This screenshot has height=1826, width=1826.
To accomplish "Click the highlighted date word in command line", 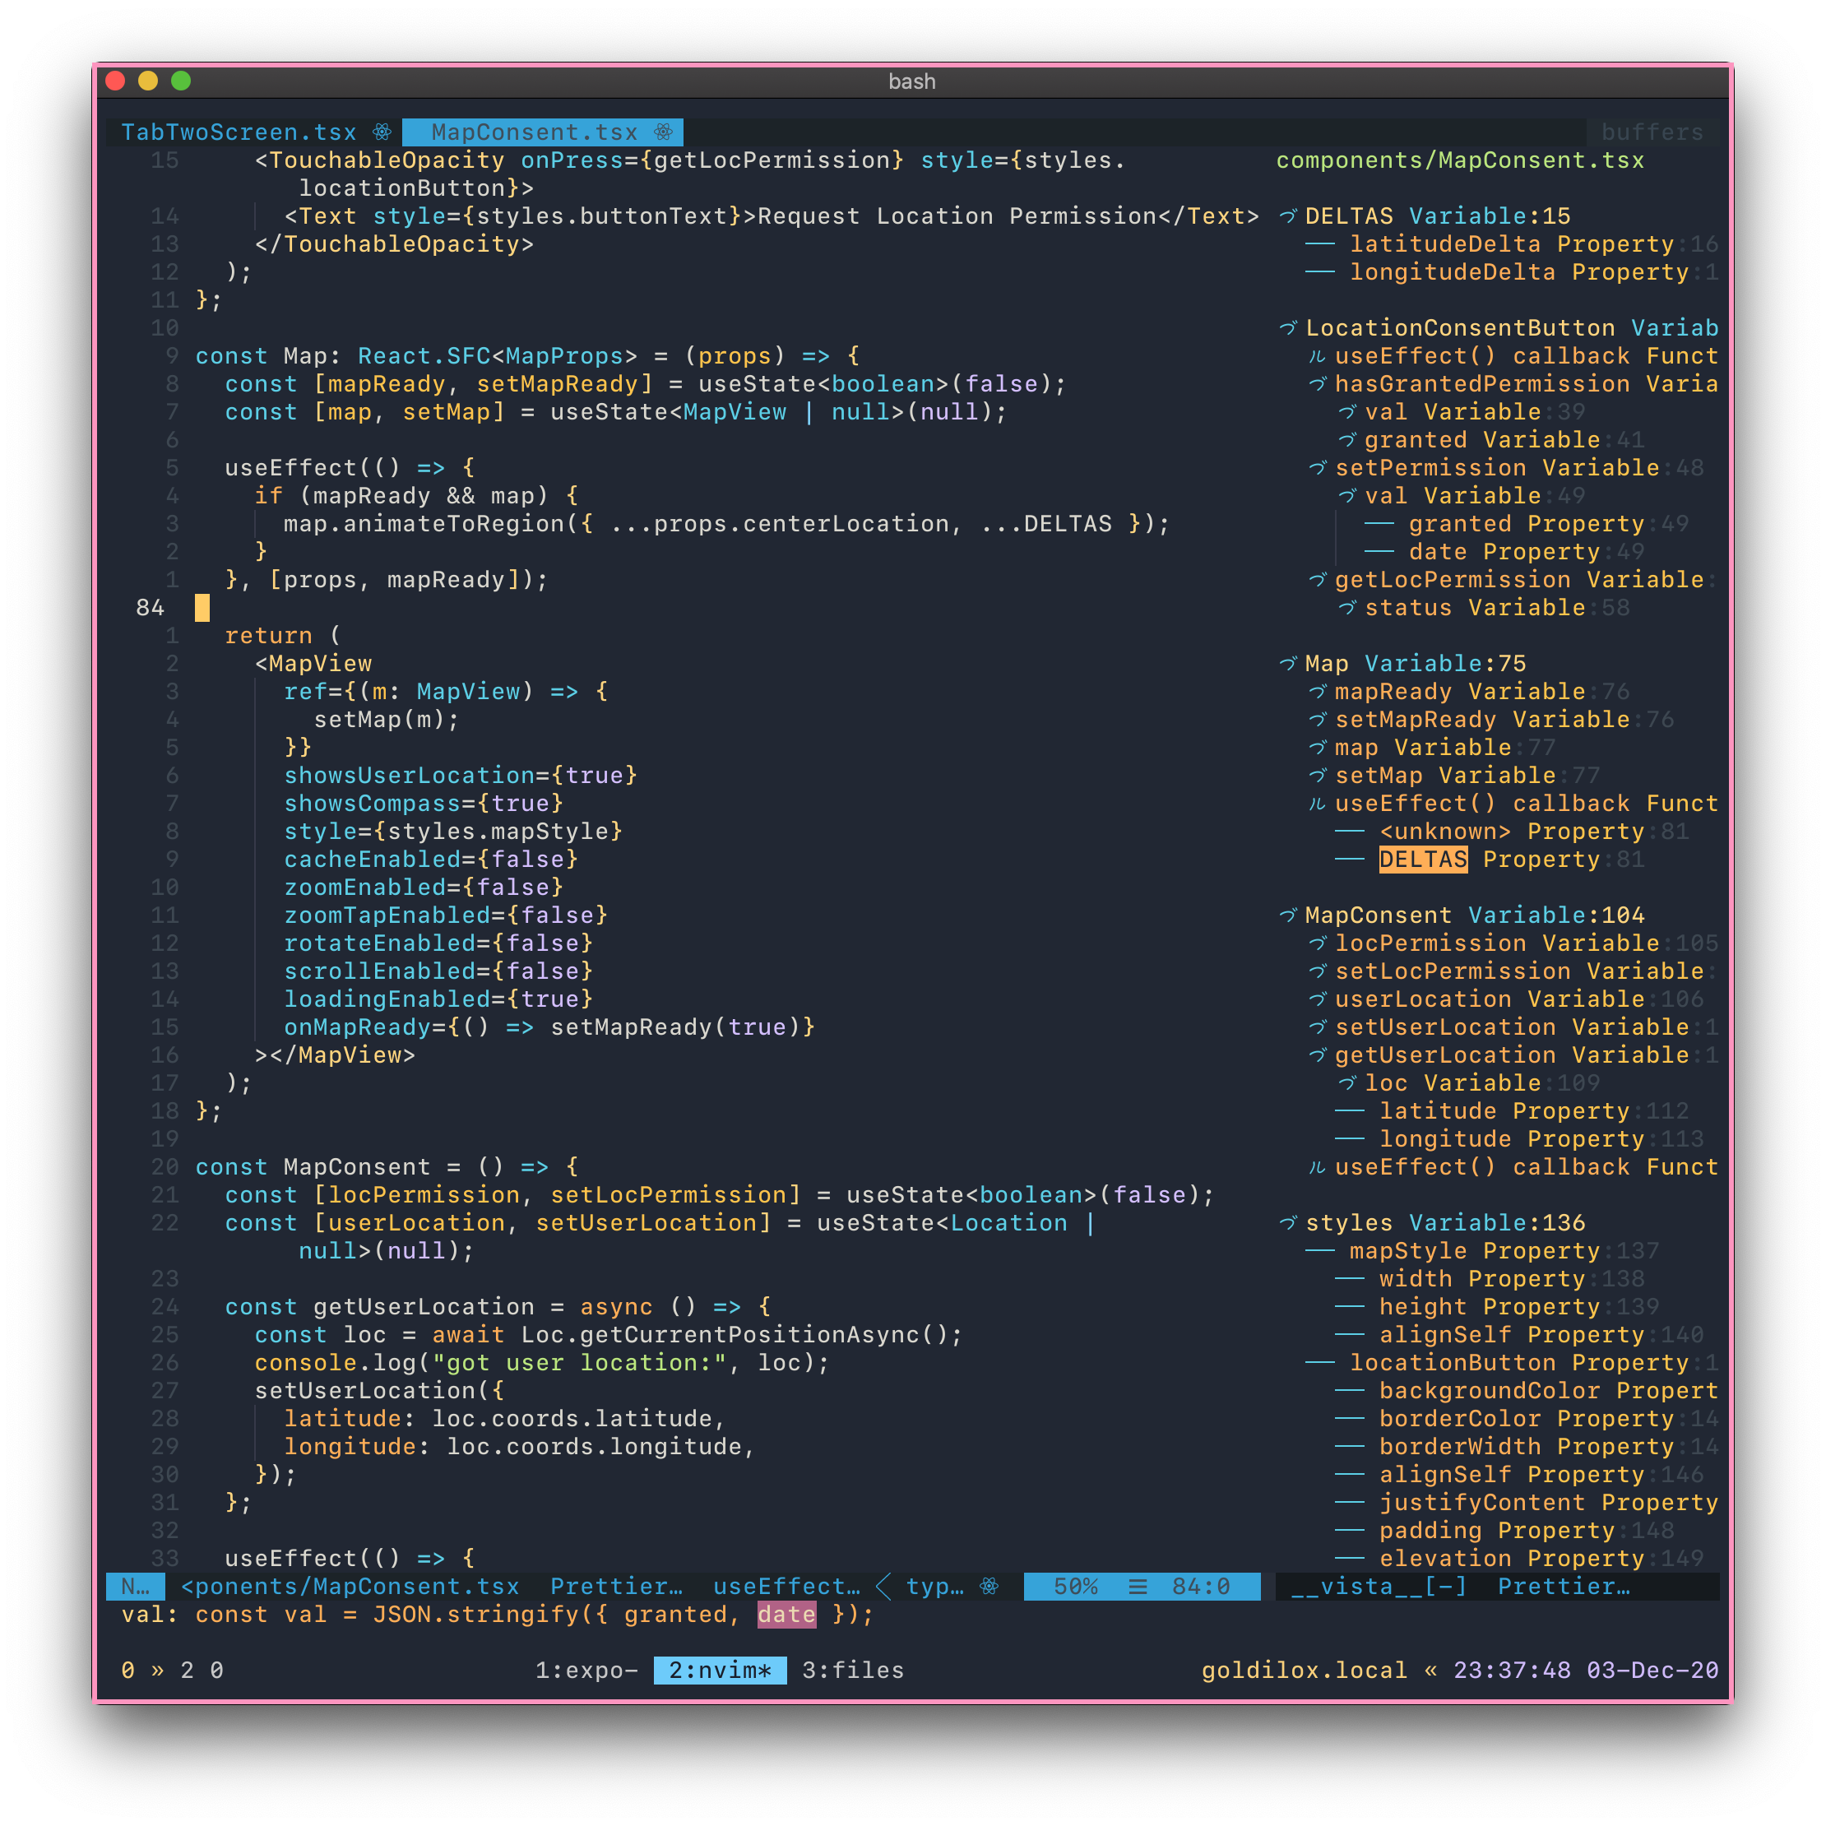I will point(786,1615).
